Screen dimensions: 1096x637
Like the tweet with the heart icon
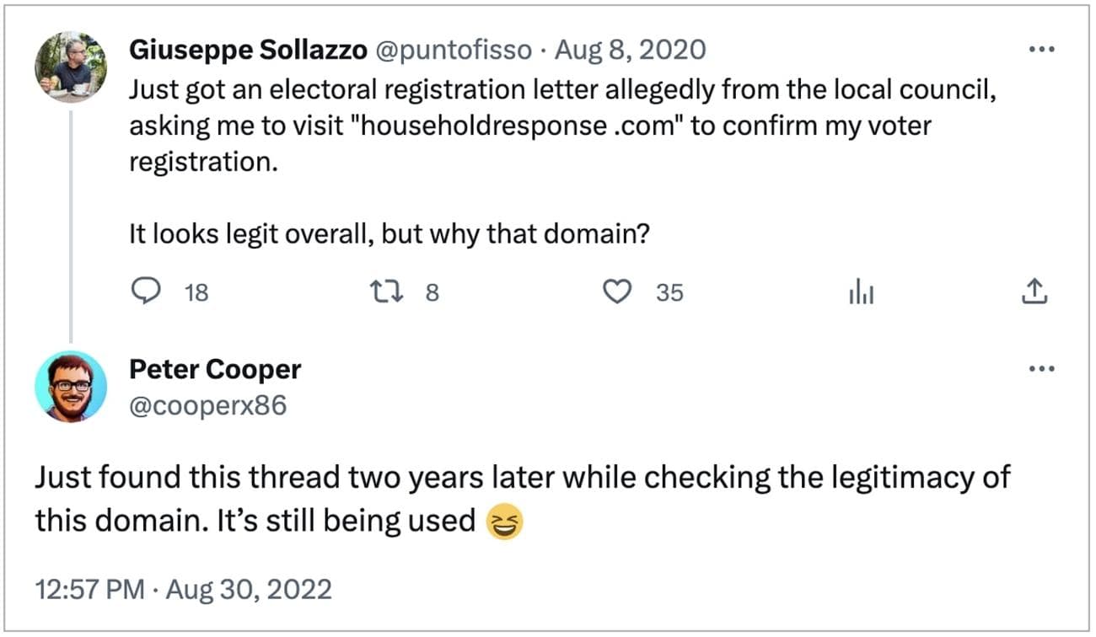(620, 292)
